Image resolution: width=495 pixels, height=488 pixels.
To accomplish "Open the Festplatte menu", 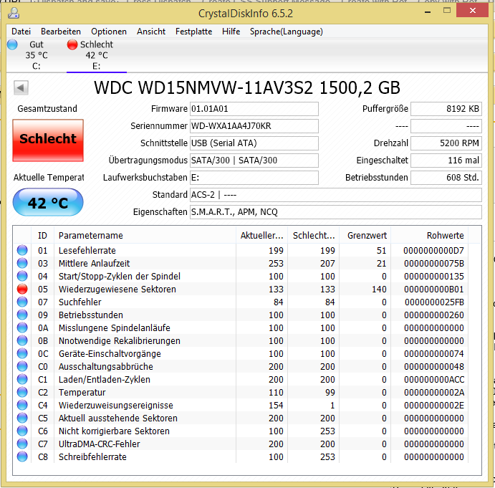I will pyautogui.click(x=193, y=32).
